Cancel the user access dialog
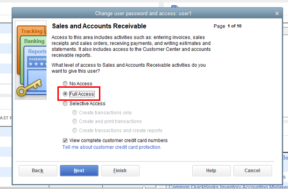Screen dimensions: 288x189 pyautogui.click(x=252, y=170)
